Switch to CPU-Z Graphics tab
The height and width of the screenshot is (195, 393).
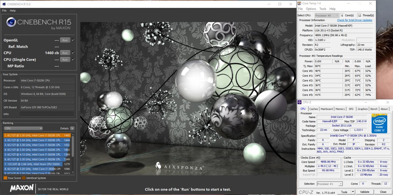coord(362,109)
